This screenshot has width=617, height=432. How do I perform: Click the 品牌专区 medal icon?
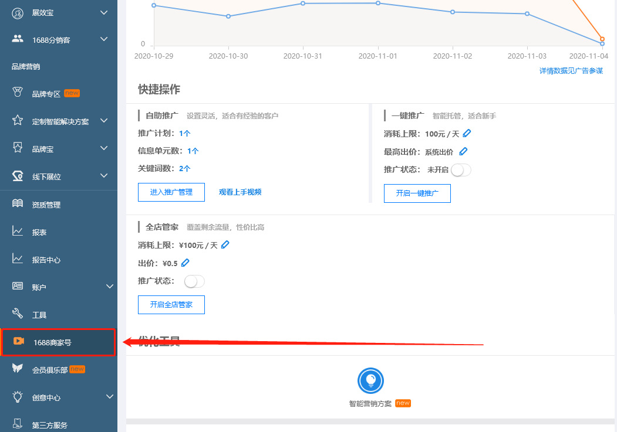pos(18,93)
